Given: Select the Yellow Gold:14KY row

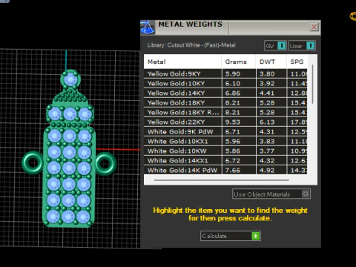Looking at the screenshot, I should point(225,93).
